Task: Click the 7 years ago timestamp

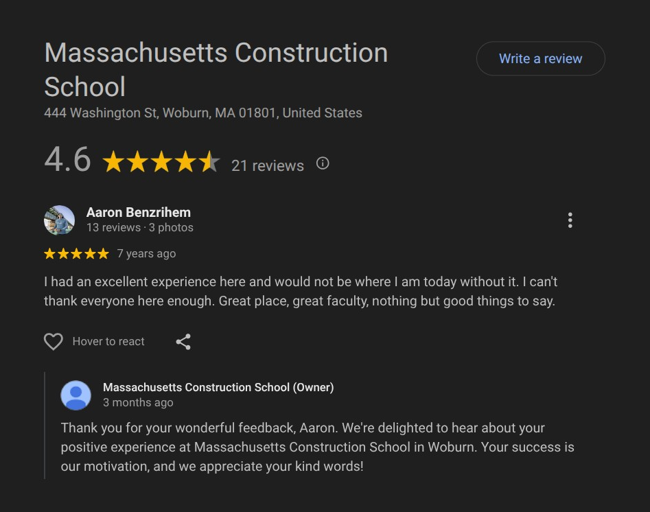Action: [x=146, y=254]
